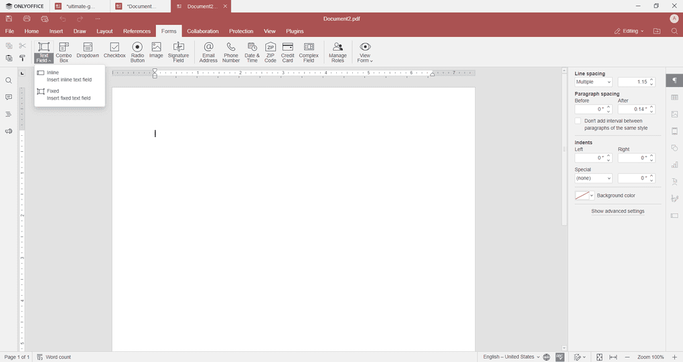Click the Background color swatch

(582, 196)
